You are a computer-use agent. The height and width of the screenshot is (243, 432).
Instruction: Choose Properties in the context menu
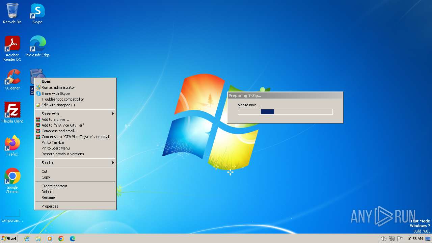75,206
